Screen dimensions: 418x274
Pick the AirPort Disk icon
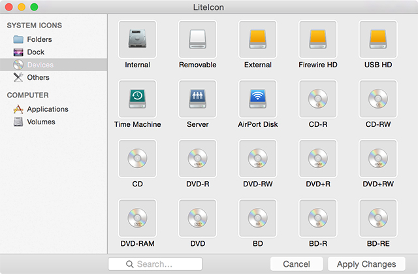point(258,99)
